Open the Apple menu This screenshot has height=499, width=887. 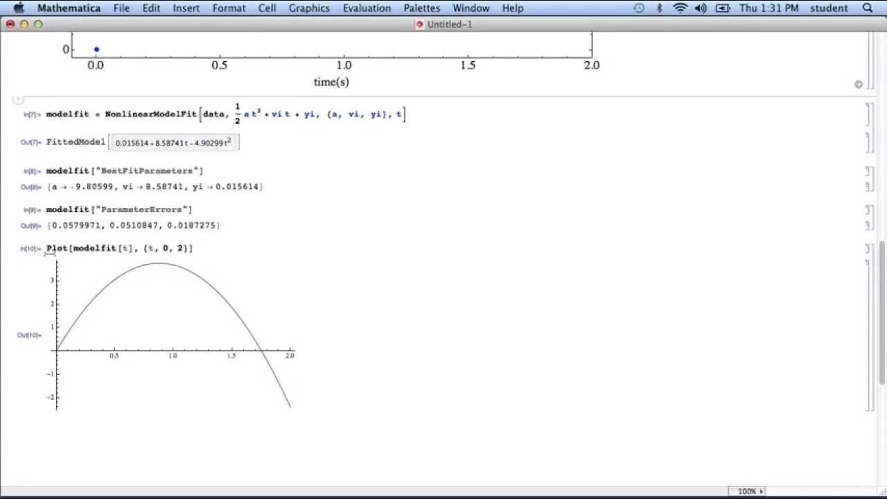click(x=18, y=8)
